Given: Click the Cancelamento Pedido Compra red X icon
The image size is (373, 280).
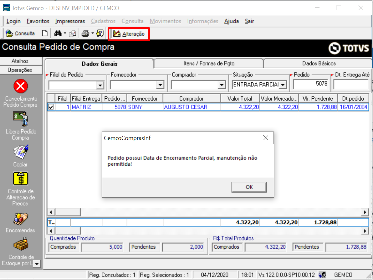Looking at the screenshot, I should pyautogui.click(x=21, y=86).
